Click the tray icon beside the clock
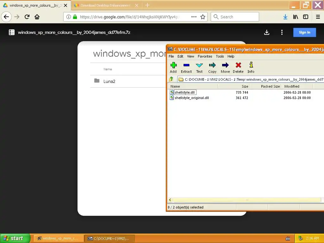 (300, 238)
